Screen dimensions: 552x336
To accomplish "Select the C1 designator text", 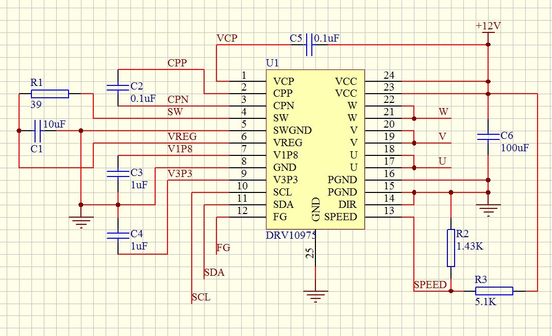I will 37,149.
